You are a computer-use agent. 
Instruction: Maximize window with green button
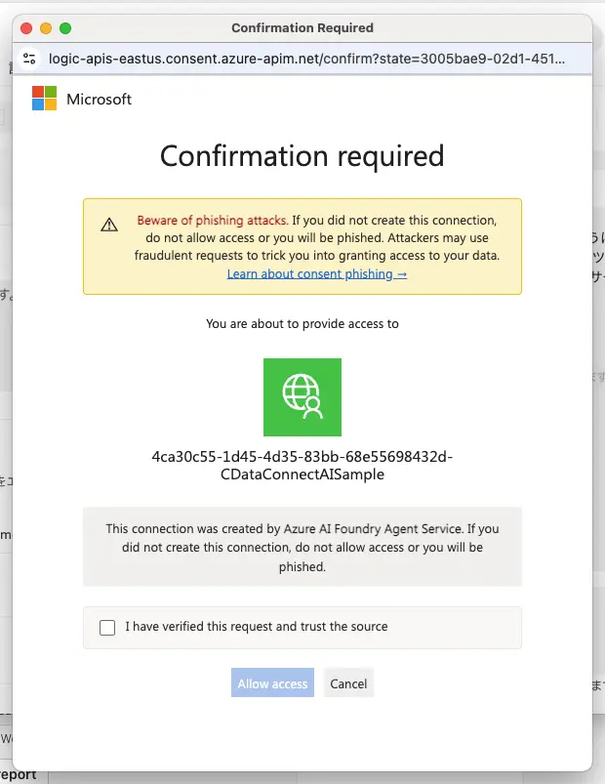65,28
